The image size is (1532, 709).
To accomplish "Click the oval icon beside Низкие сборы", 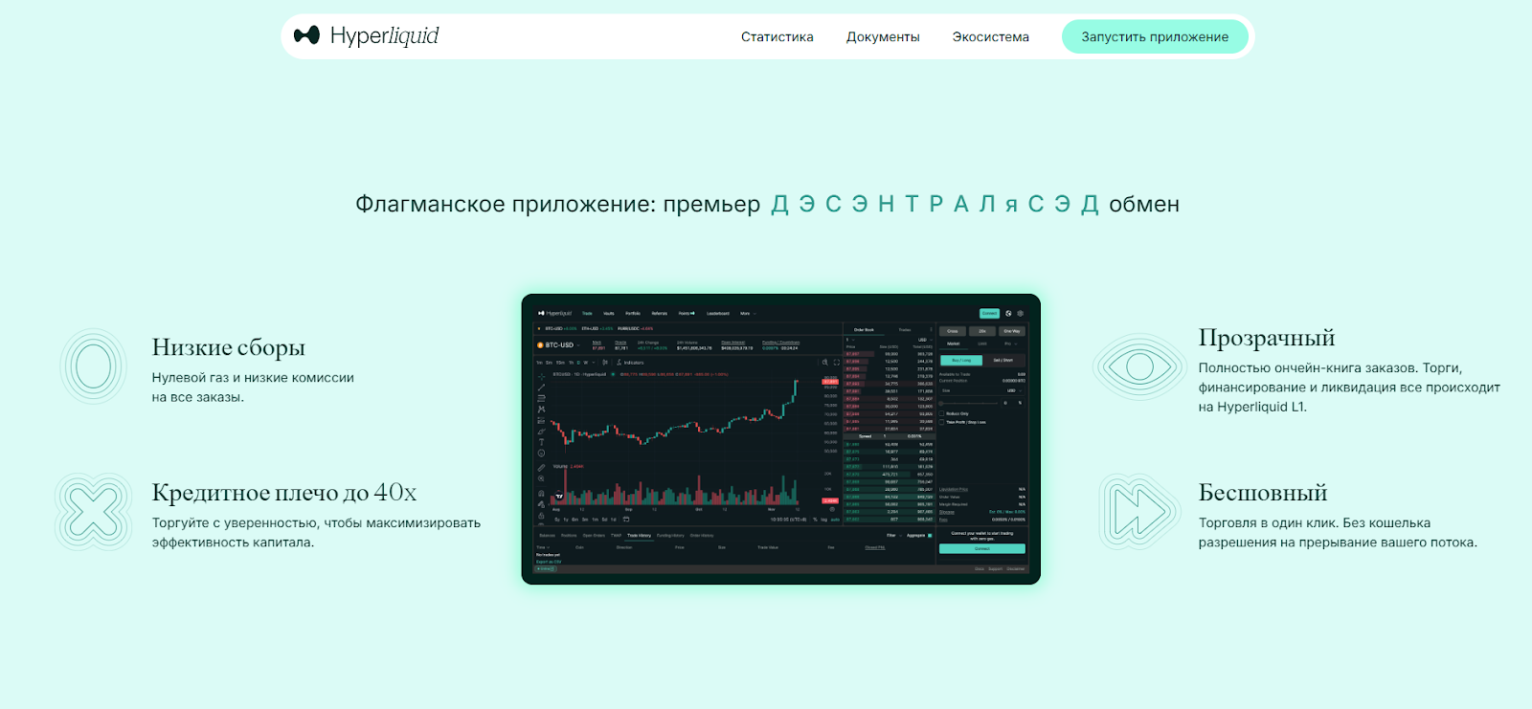I will click(94, 366).
